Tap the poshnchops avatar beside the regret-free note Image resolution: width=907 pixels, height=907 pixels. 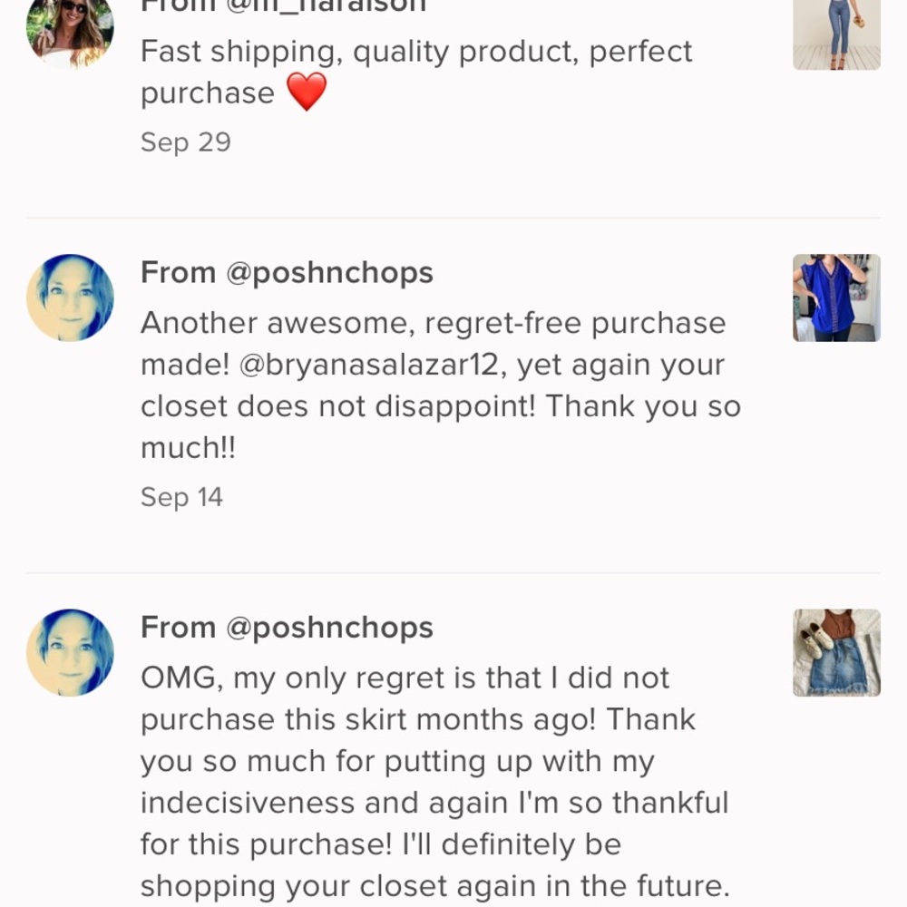(70, 297)
